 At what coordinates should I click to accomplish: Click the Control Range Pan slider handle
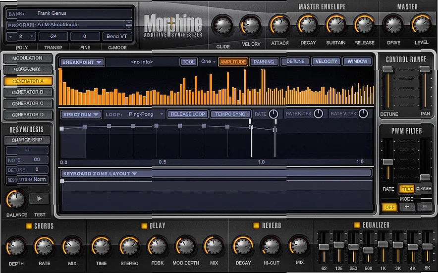425,68
